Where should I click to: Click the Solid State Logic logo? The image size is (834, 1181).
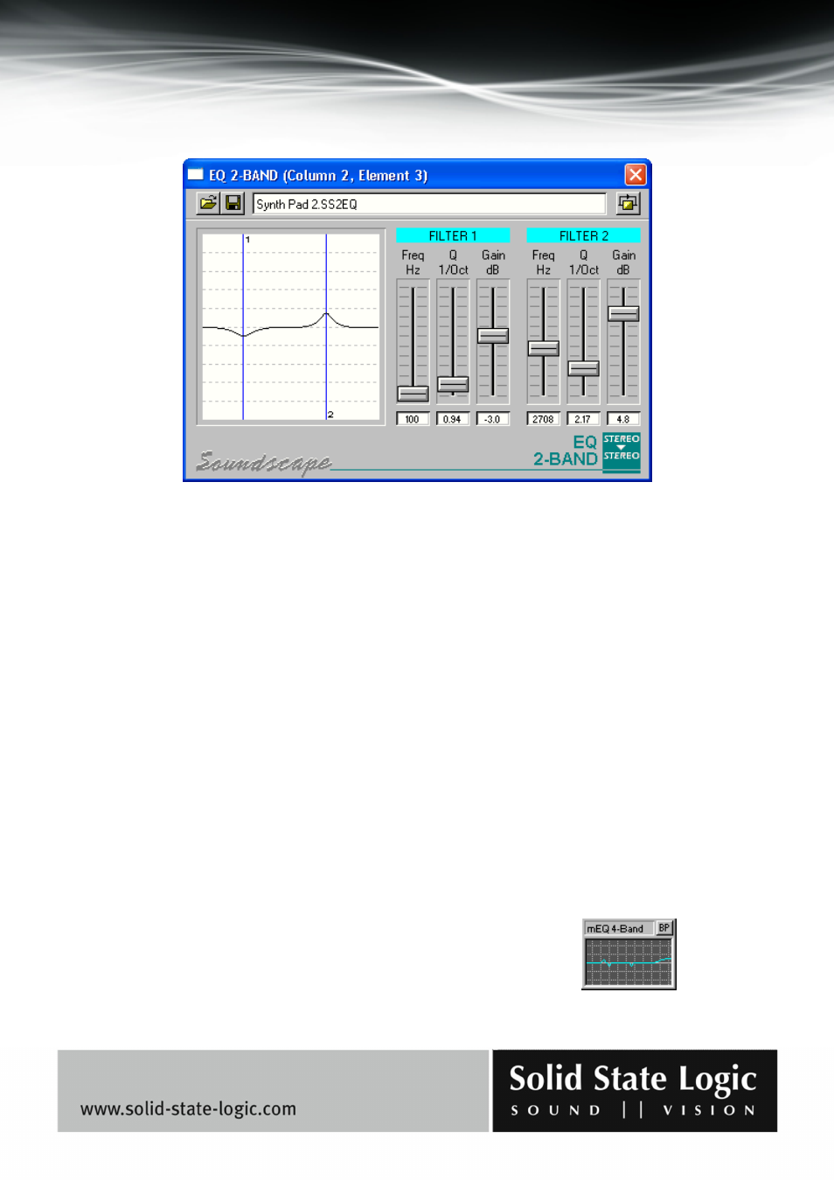pyautogui.click(x=635, y=1091)
